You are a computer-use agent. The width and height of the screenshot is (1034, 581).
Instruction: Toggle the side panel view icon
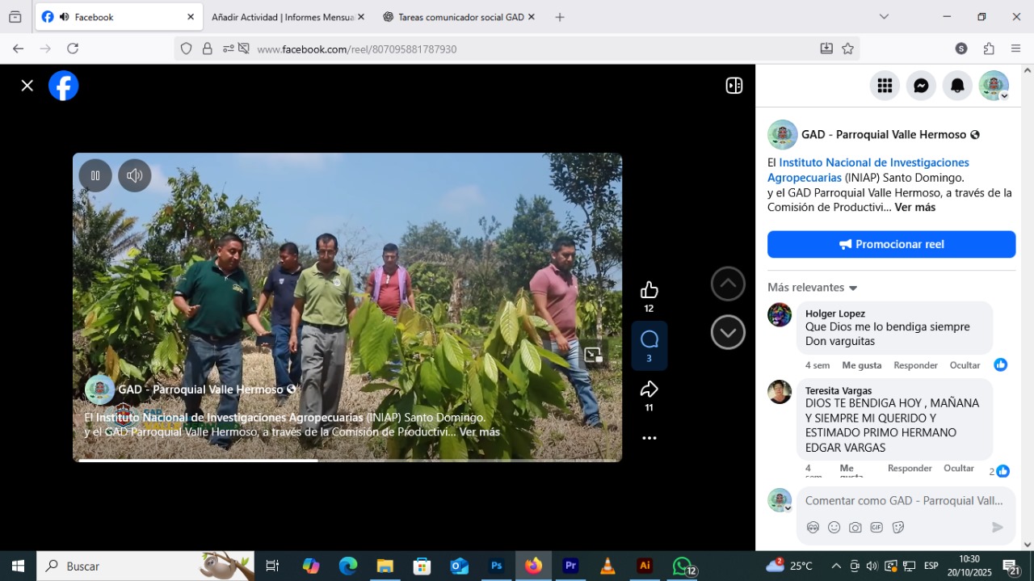pos(733,86)
